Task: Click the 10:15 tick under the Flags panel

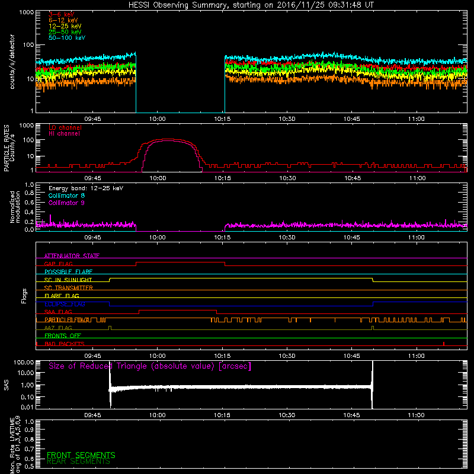Action: [222, 356]
